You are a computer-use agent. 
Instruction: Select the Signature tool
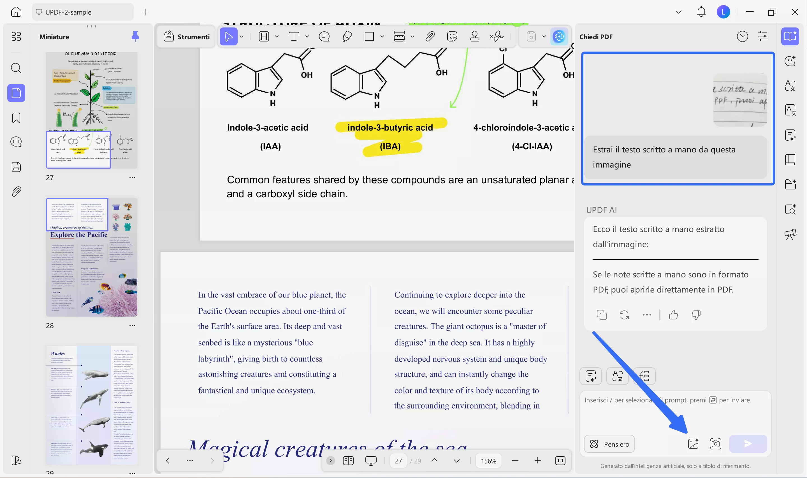(x=498, y=36)
